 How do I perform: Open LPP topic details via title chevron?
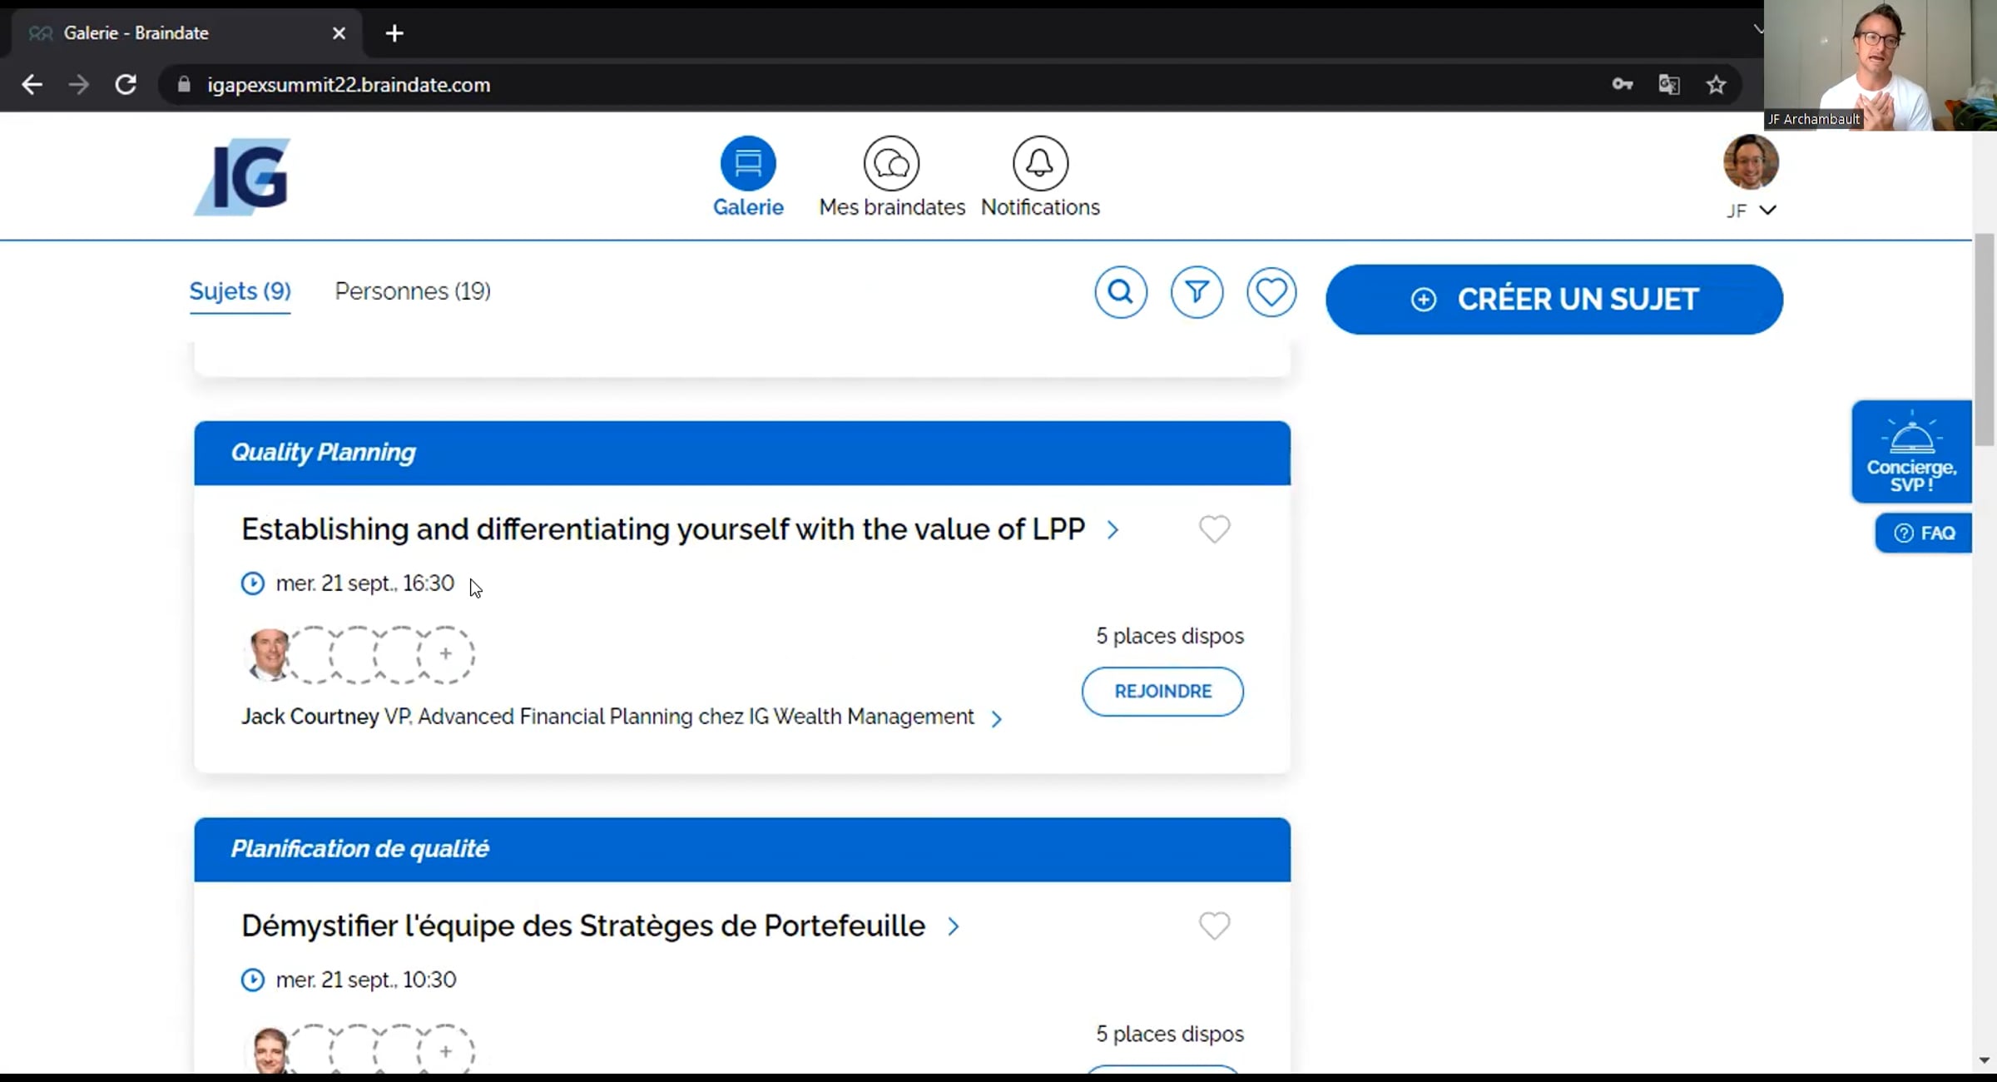[x=1113, y=530]
